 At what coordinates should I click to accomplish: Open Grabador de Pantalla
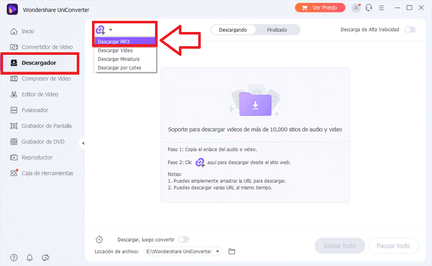(41, 126)
